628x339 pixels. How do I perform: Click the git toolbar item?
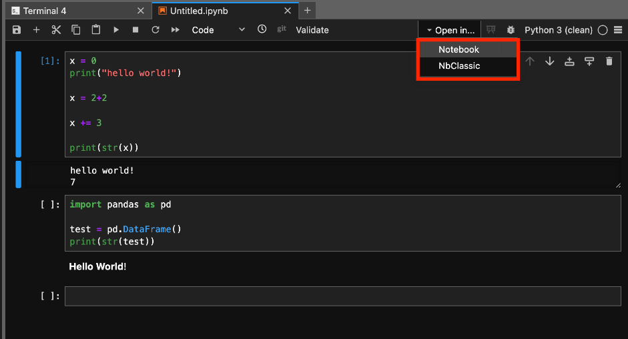click(x=282, y=29)
